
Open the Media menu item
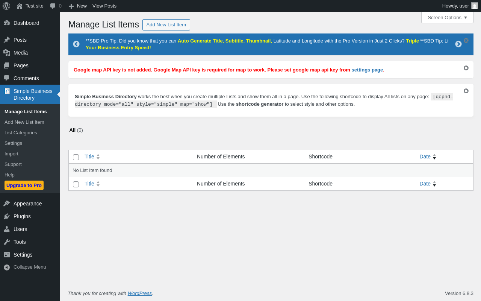pos(30,53)
